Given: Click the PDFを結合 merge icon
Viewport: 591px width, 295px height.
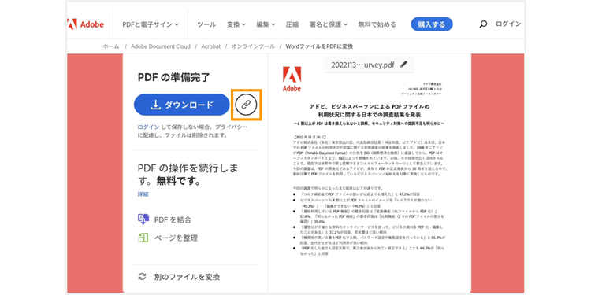Looking at the screenshot, I should [143, 219].
